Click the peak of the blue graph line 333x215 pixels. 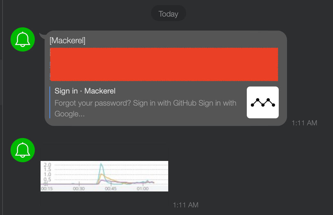coord(102,163)
